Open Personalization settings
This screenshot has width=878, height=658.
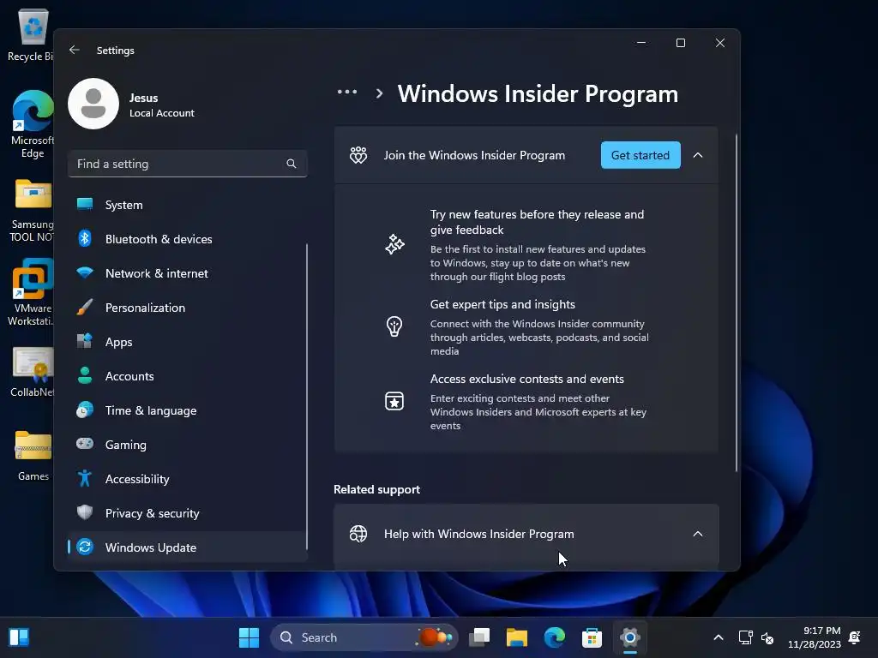pyautogui.click(x=187, y=308)
